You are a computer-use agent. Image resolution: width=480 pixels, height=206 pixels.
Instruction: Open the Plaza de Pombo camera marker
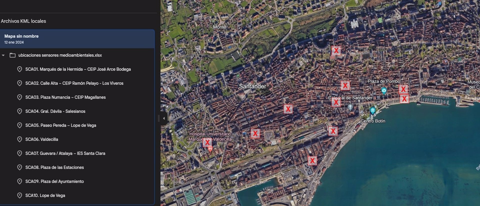[384, 91]
